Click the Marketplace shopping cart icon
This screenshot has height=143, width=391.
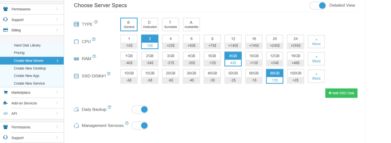click(5, 92)
